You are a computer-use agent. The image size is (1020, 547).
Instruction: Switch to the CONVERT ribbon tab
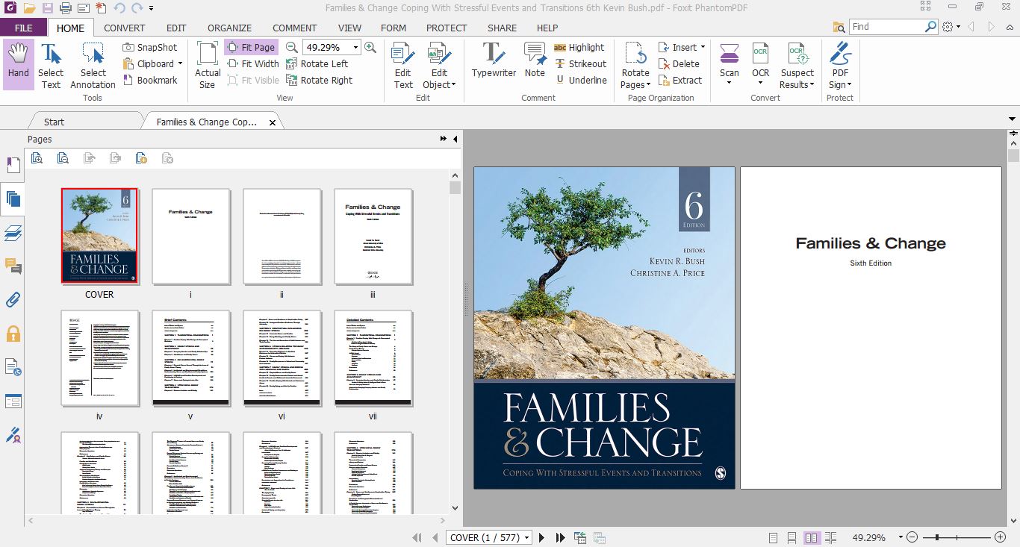125,28
